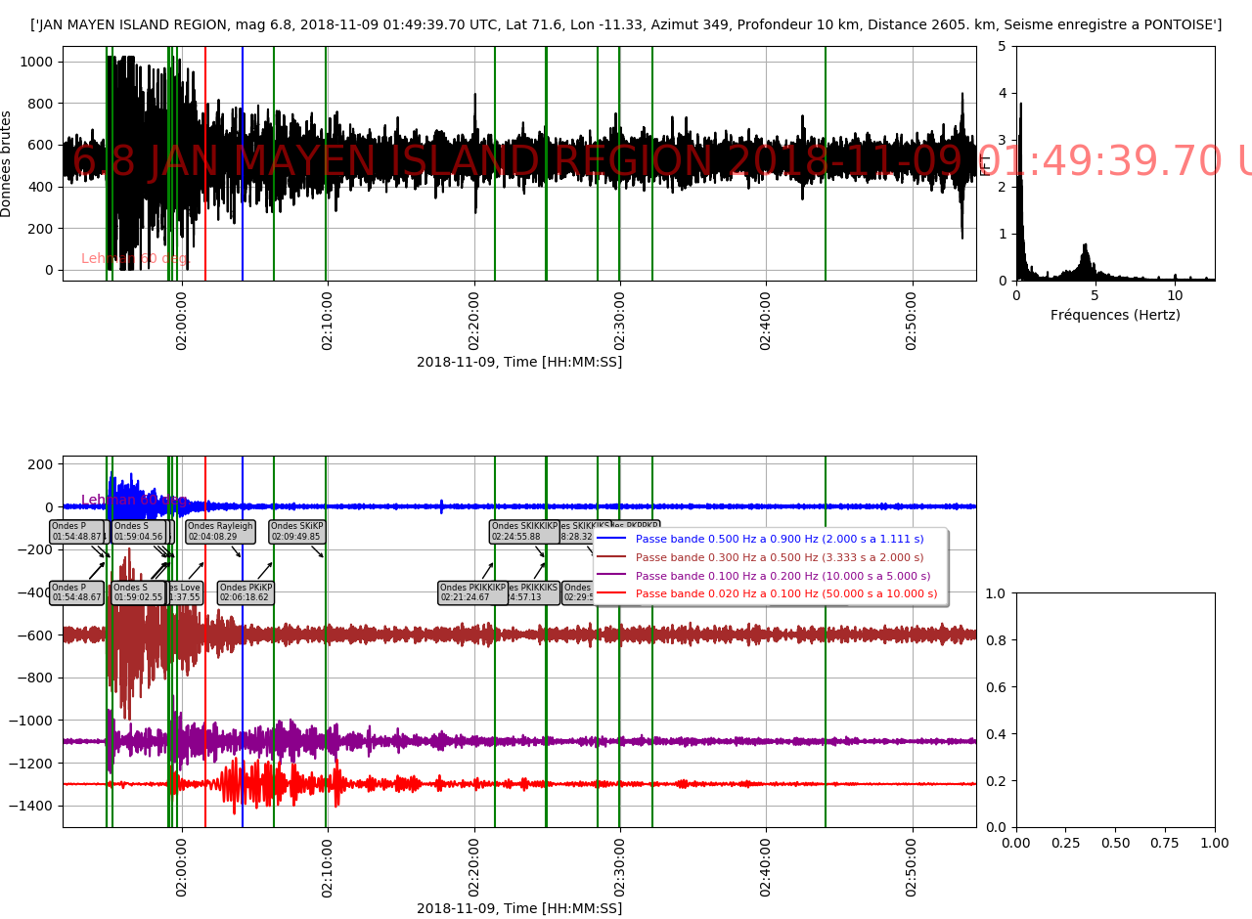Click the 02:10:00 tick label on the bottom plot
The width and height of the screenshot is (1252, 919).
(327, 865)
